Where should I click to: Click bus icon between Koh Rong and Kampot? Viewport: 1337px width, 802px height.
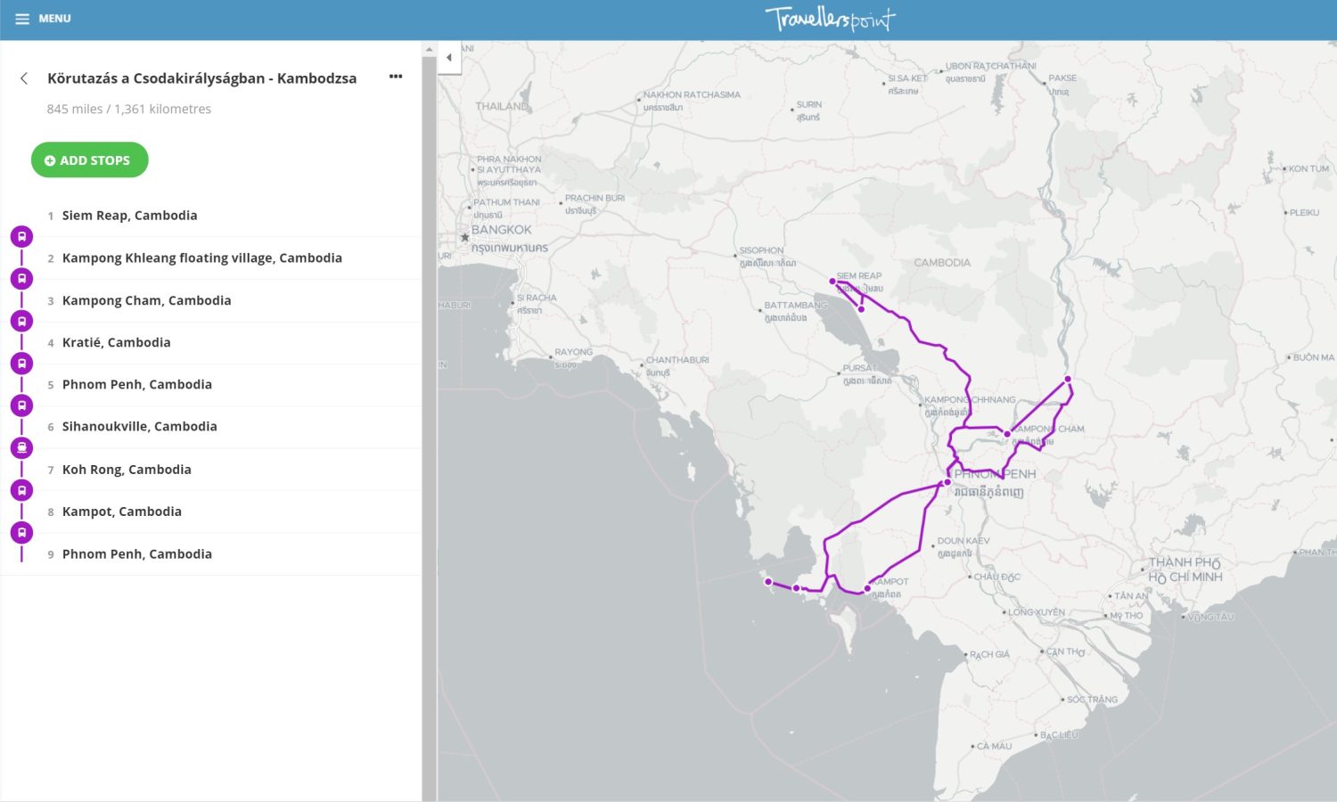click(21, 490)
